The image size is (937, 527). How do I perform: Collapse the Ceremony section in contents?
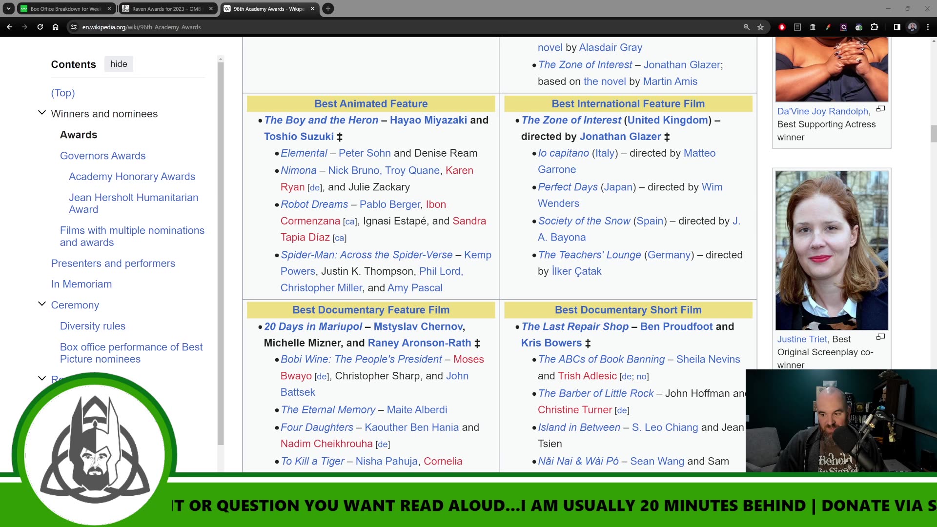pyautogui.click(x=42, y=304)
